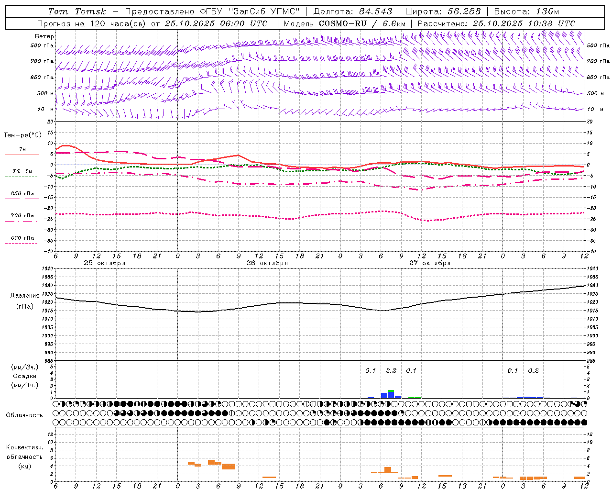This screenshot has width=612, height=490.
Task: Click the "25 октября" date label
Action: pyautogui.click(x=105, y=263)
